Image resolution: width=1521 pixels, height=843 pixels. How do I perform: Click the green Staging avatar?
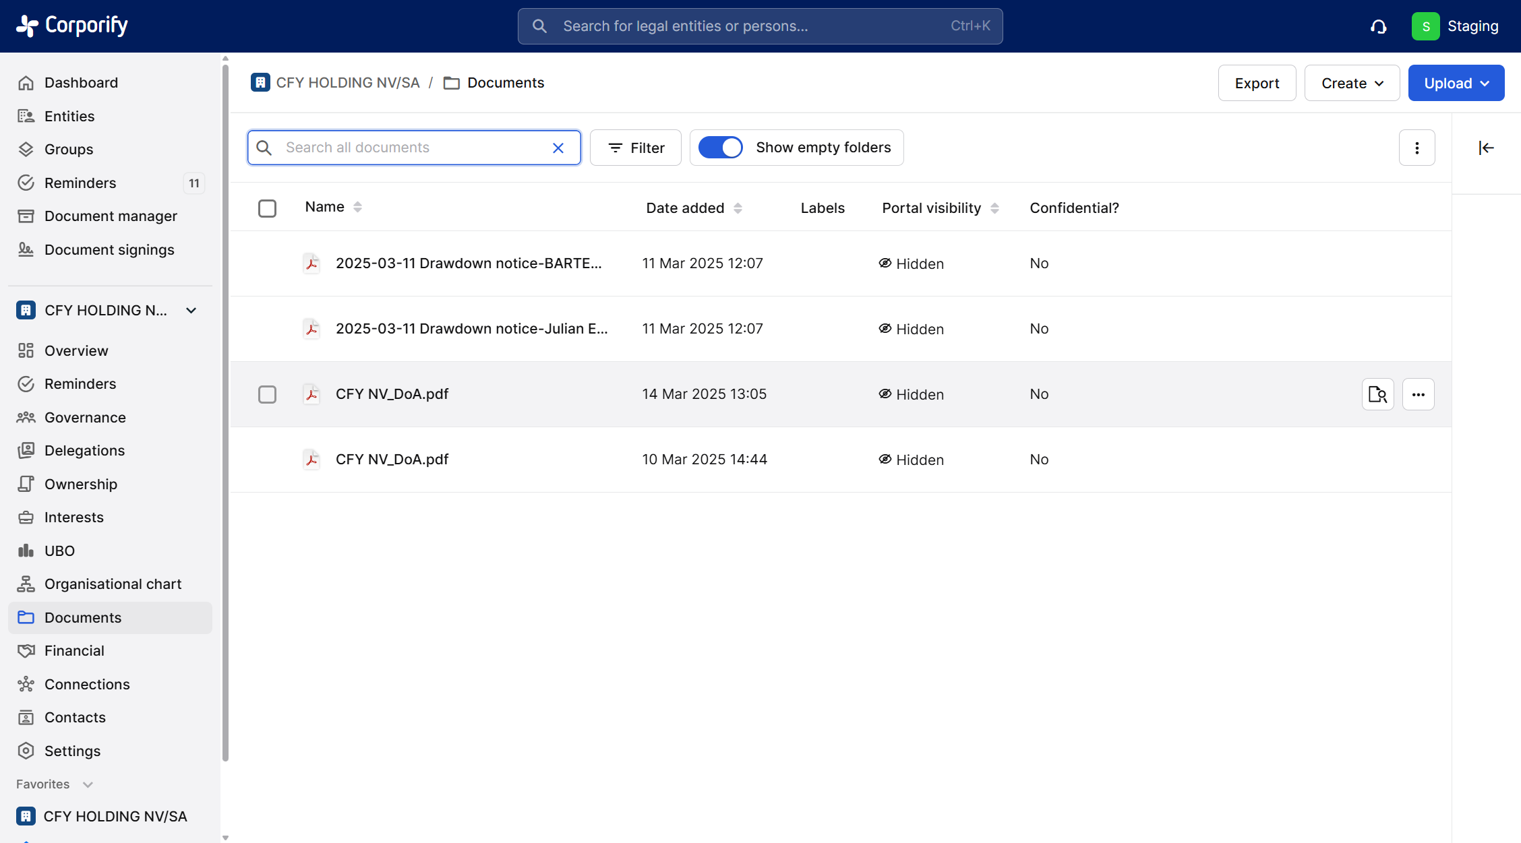1425,26
